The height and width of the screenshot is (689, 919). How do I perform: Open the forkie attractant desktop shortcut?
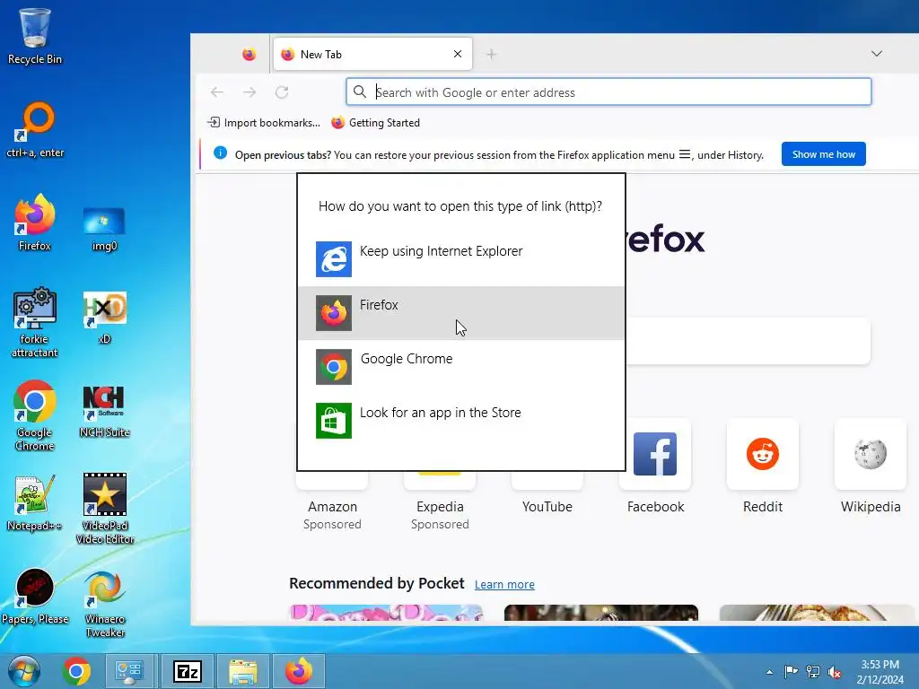point(35,322)
